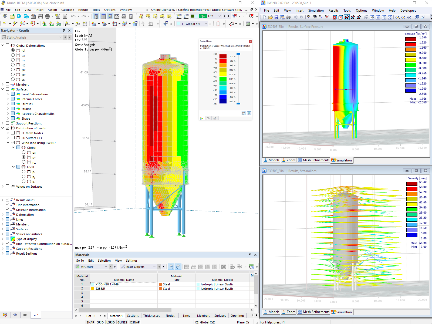Viewport: 432px width, 324px height.
Task: Stop the simulation using the red X cube icon
Action: pyautogui.click(x=340, y=17)
